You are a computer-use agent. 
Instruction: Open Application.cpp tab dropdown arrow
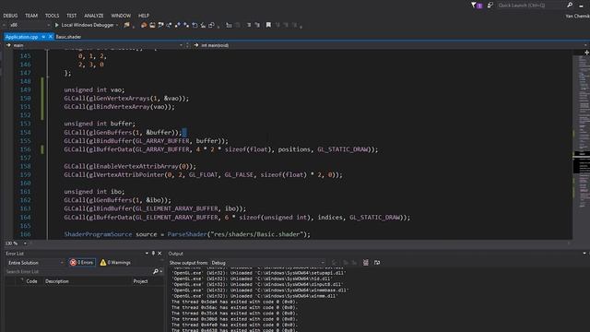point(43,37)
